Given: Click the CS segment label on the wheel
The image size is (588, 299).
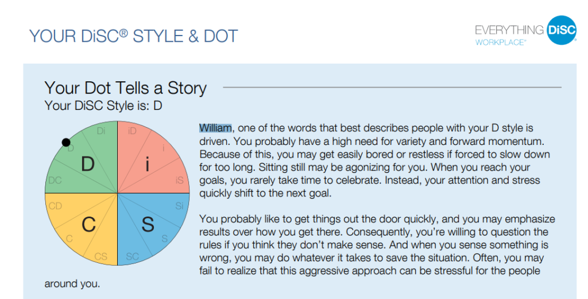Looking at the screenshot, I should [101, 256].
